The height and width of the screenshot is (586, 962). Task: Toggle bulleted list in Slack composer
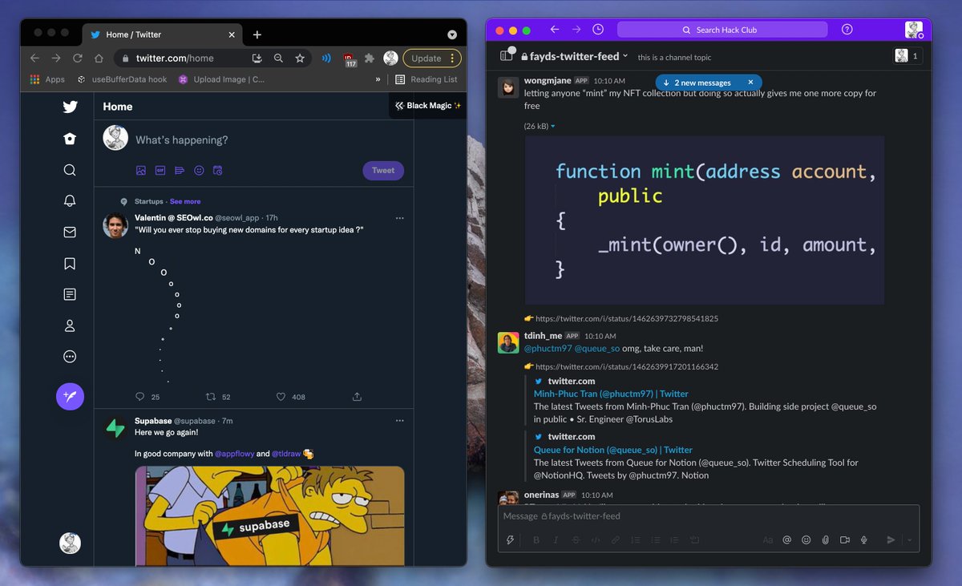(655, 540)
